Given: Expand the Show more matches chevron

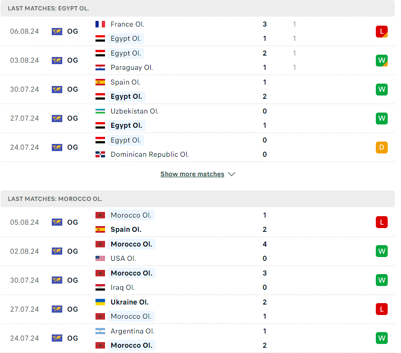Looking at the screenshot, I should pos(231,174).
